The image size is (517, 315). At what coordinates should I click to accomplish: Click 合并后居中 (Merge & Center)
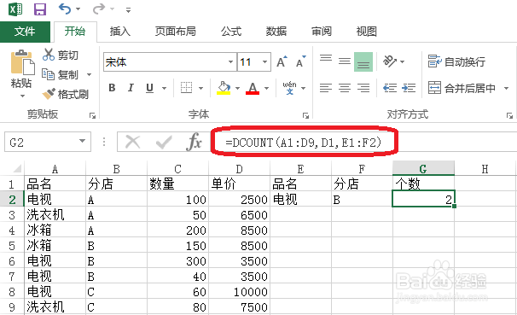point(462,88)
